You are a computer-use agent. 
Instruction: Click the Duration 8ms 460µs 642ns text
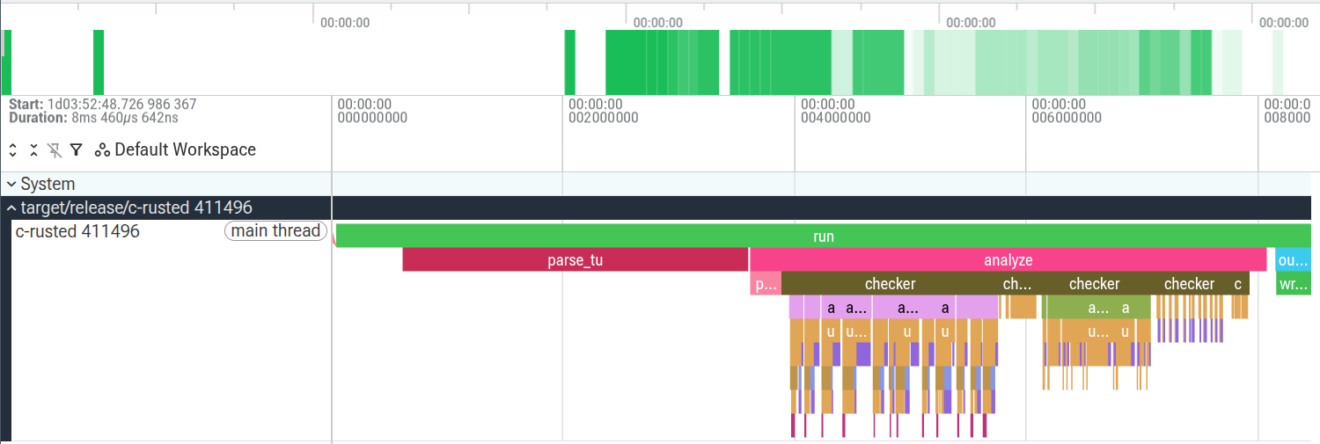[94, 118]
